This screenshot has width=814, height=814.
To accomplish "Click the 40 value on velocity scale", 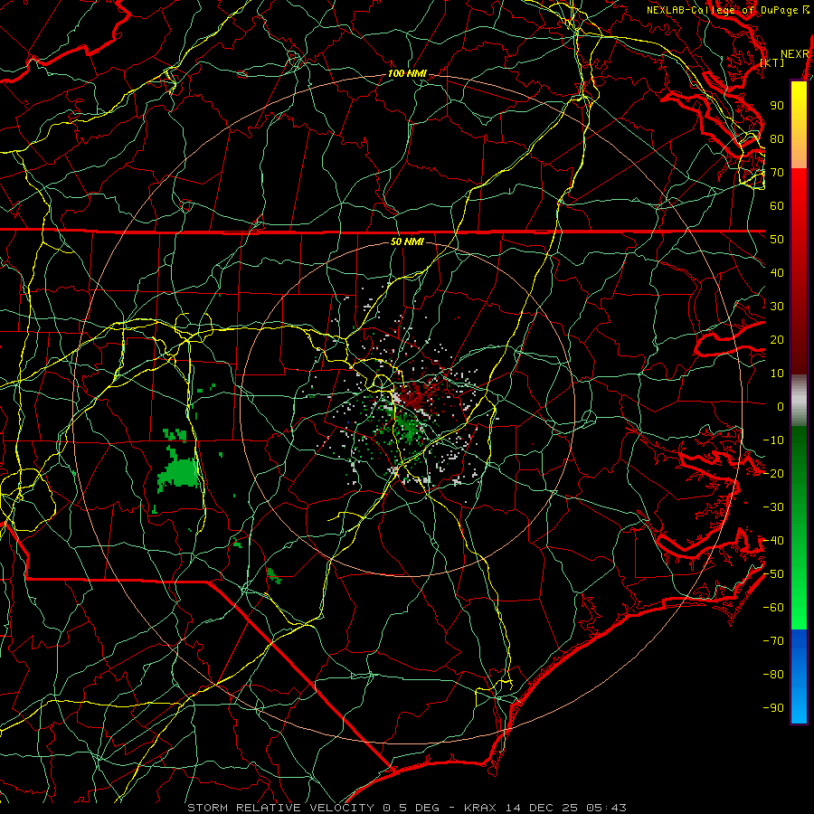I will coord(777,273).
